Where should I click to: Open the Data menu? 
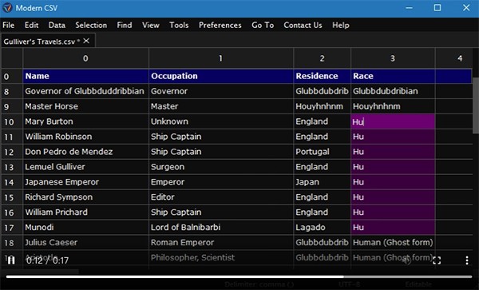tap(57, 25)
